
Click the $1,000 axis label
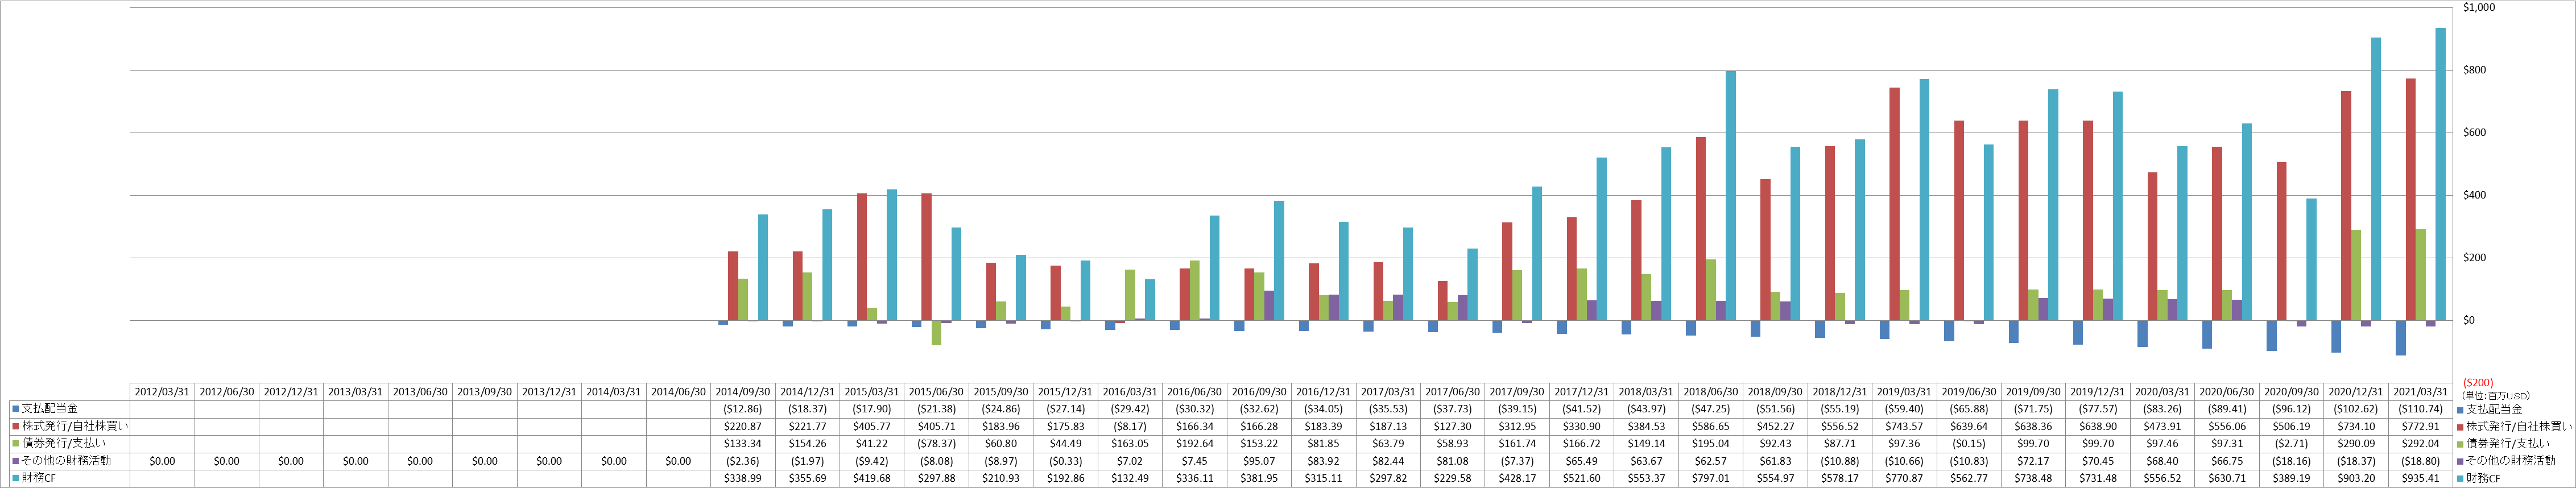coord(2479,8)
